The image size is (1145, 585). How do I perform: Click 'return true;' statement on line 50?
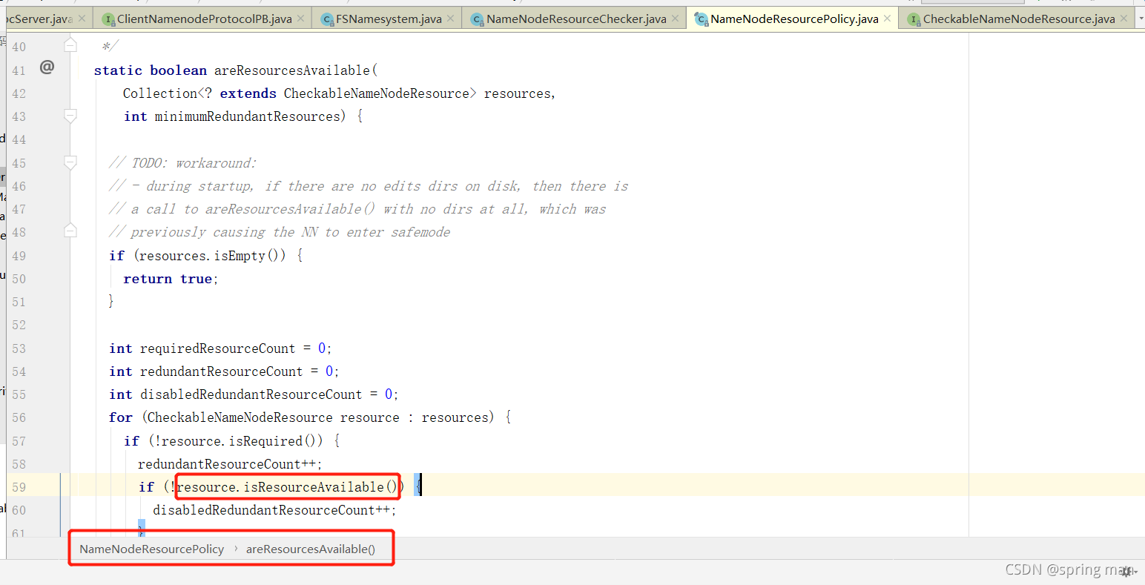tap(171, 279)
